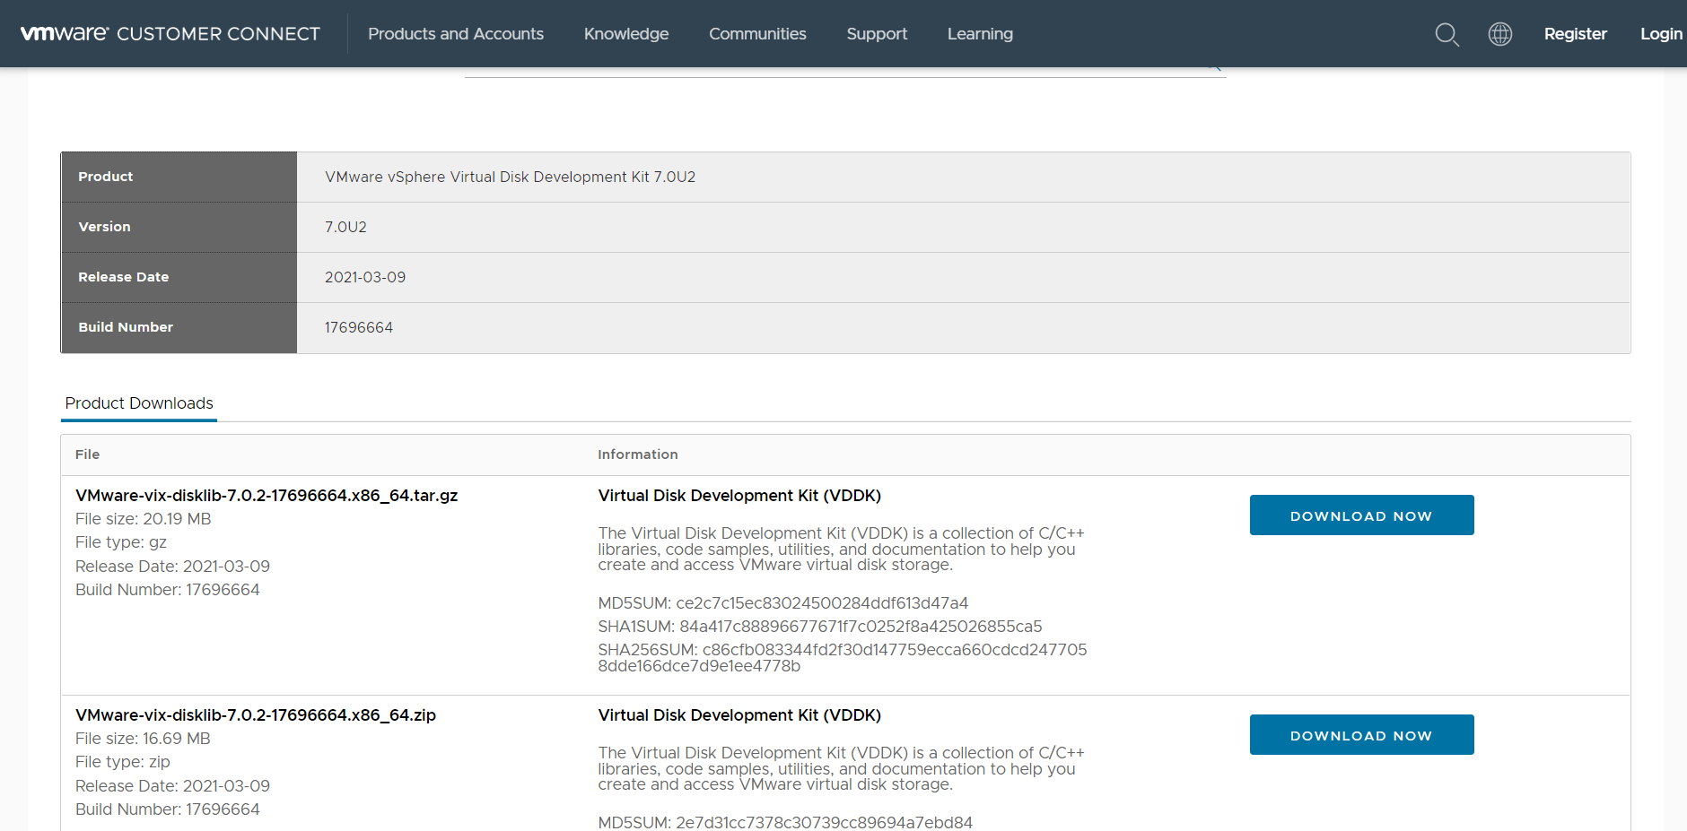The height and width of the screenshot is (831, 1687).
Task: Open the Communities menu
Action: pos(757,34)
